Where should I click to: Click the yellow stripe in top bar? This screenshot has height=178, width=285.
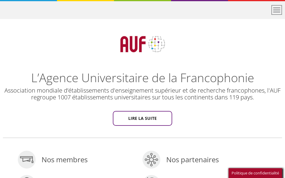point(85,1)
